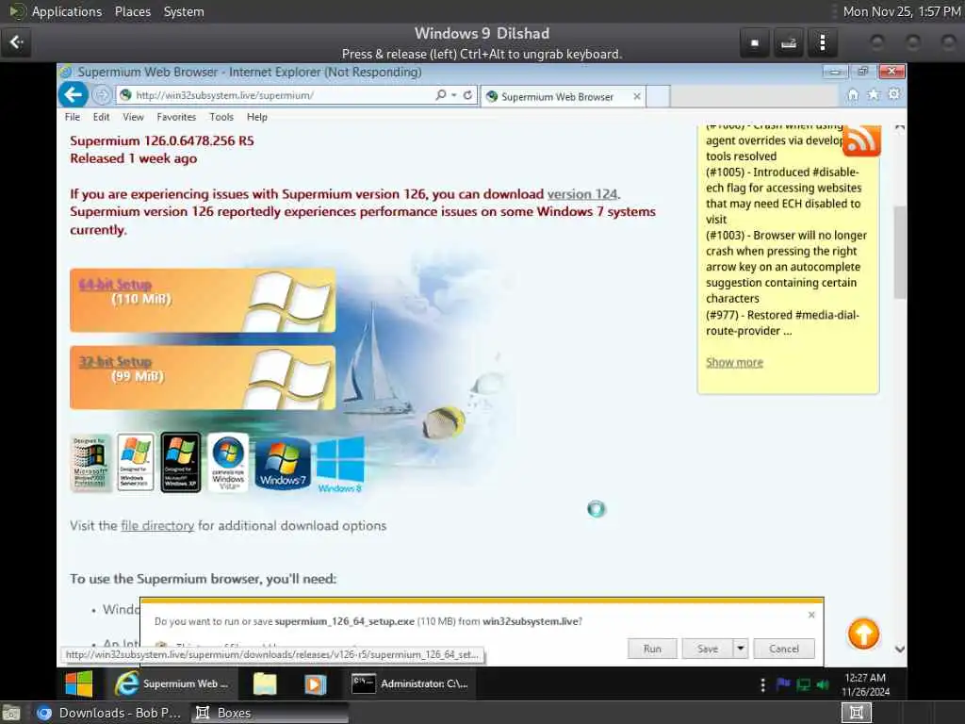Click the Windows 7 logo badge

click(283, 463)
